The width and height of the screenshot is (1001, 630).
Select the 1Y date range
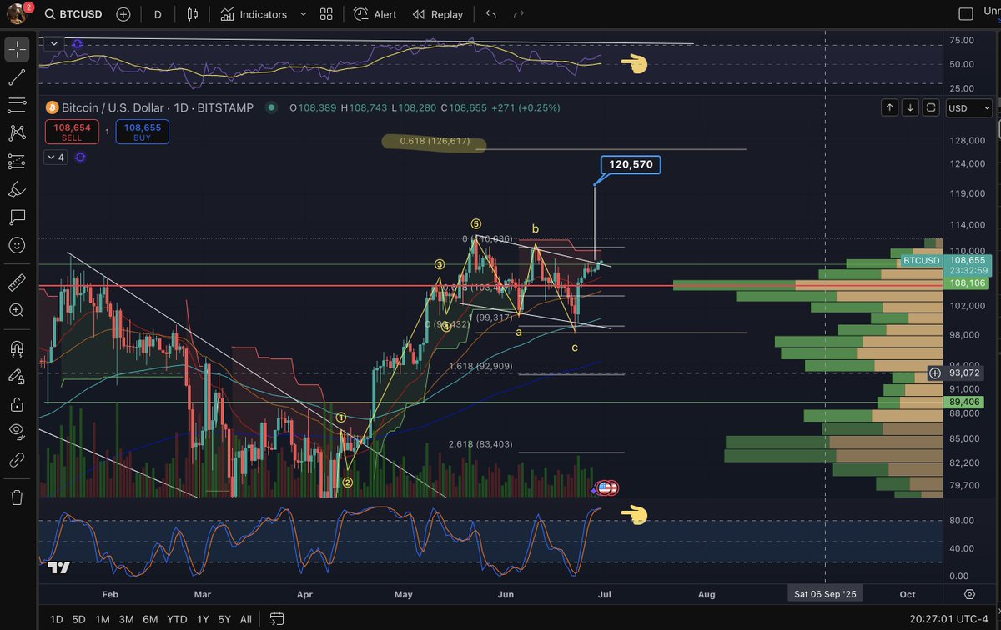click(x=203, y=618)
